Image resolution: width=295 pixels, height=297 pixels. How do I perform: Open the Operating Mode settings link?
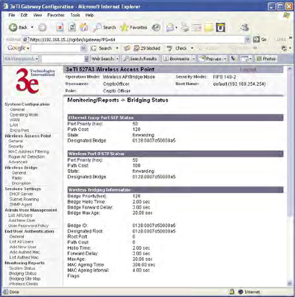point(24,115)
